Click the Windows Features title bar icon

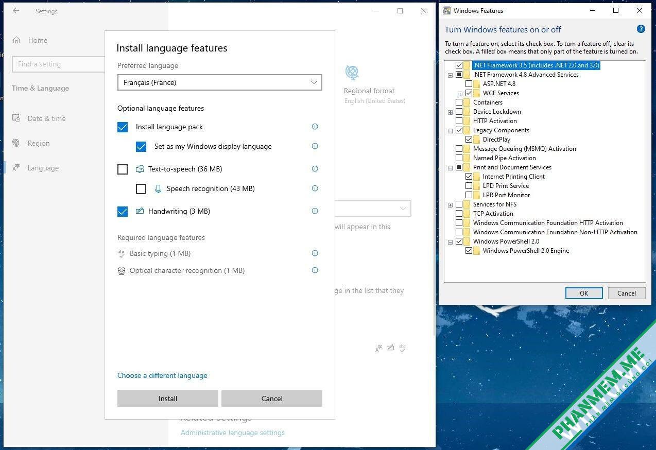pos(446,11)
